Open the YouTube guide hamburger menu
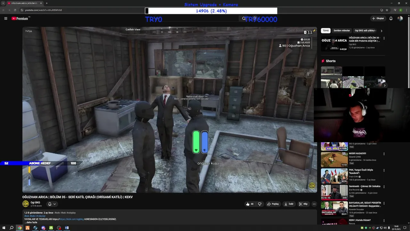410x231 pixels. pos(6,19)
